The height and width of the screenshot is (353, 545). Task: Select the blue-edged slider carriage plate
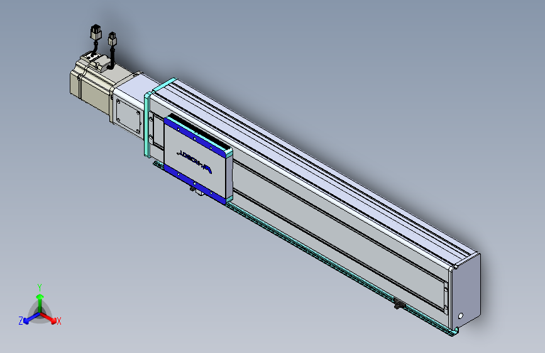(197, 160)
